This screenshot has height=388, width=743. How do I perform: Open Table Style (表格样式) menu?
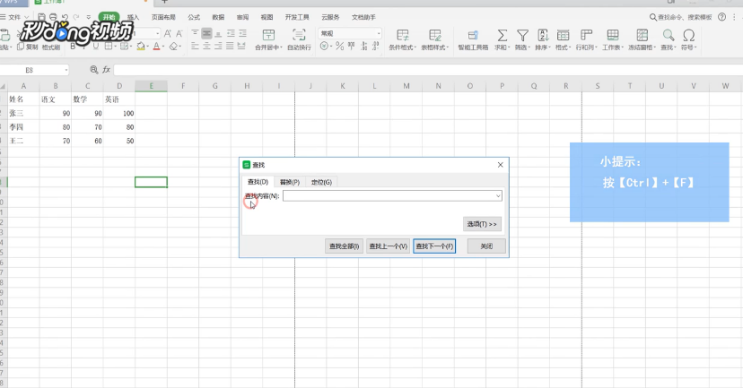[434, 39]
